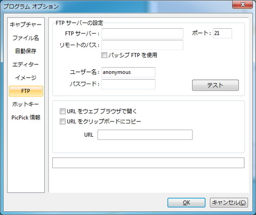Click the ユーザー名 field containing anonymous
Viewport: 256px width, 215px height.
coord(129,72)
